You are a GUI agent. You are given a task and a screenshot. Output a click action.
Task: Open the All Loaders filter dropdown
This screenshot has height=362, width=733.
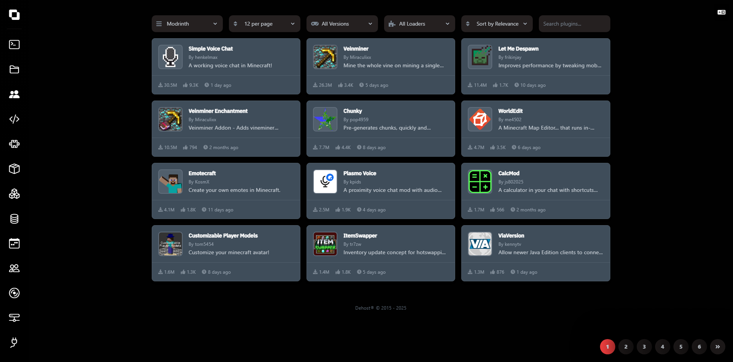419,24
